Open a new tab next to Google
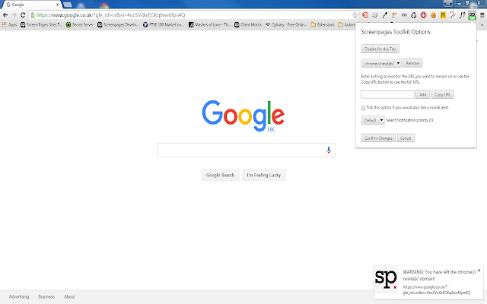This screenshot has height=304, width=487. pyautogui.click(x=68, y=5)
